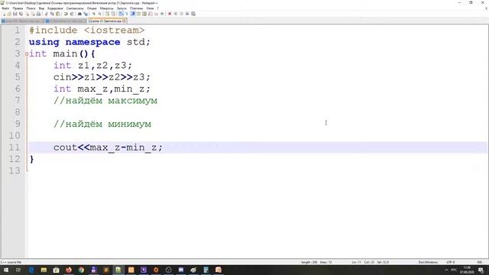The width and height of the screenshot is (489, 275).
Task: Click the 'cout<<max_z-min_z;' line
Action: [108, 147]
